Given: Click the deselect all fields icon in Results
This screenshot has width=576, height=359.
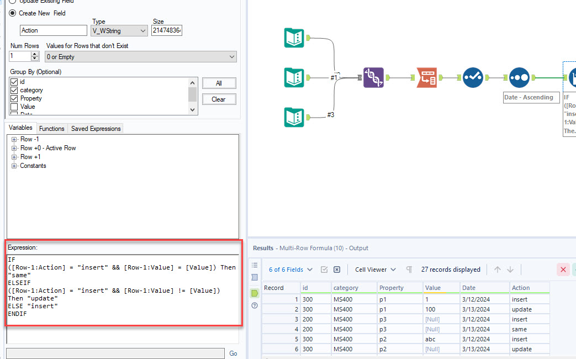Looking at the screenshot, I should 336,270.
